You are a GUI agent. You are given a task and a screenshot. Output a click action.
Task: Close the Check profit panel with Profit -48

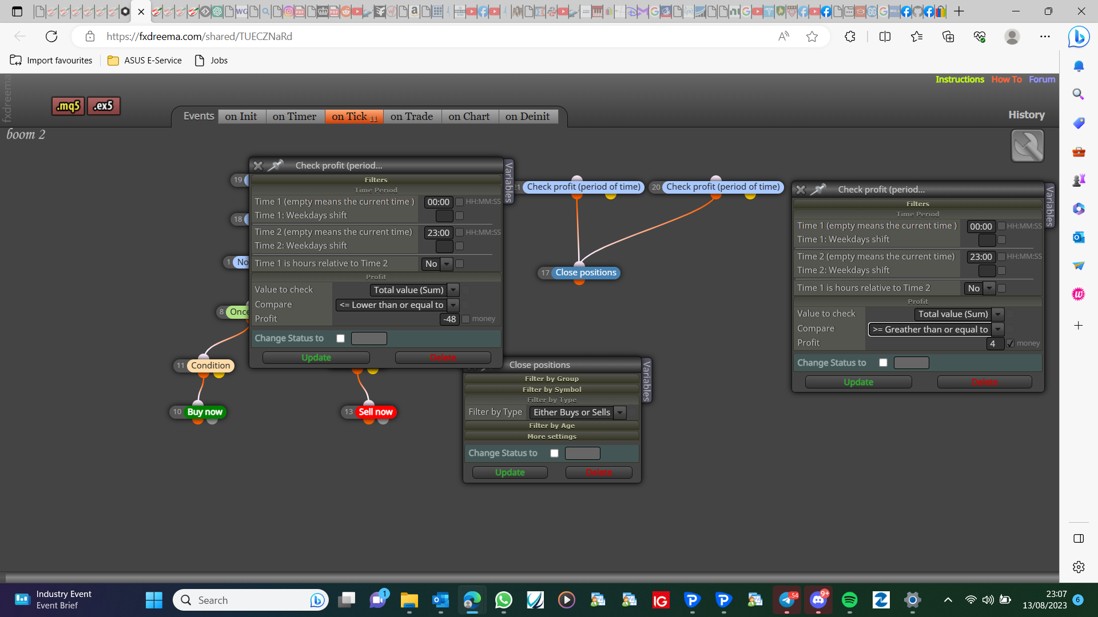(258, 166)
